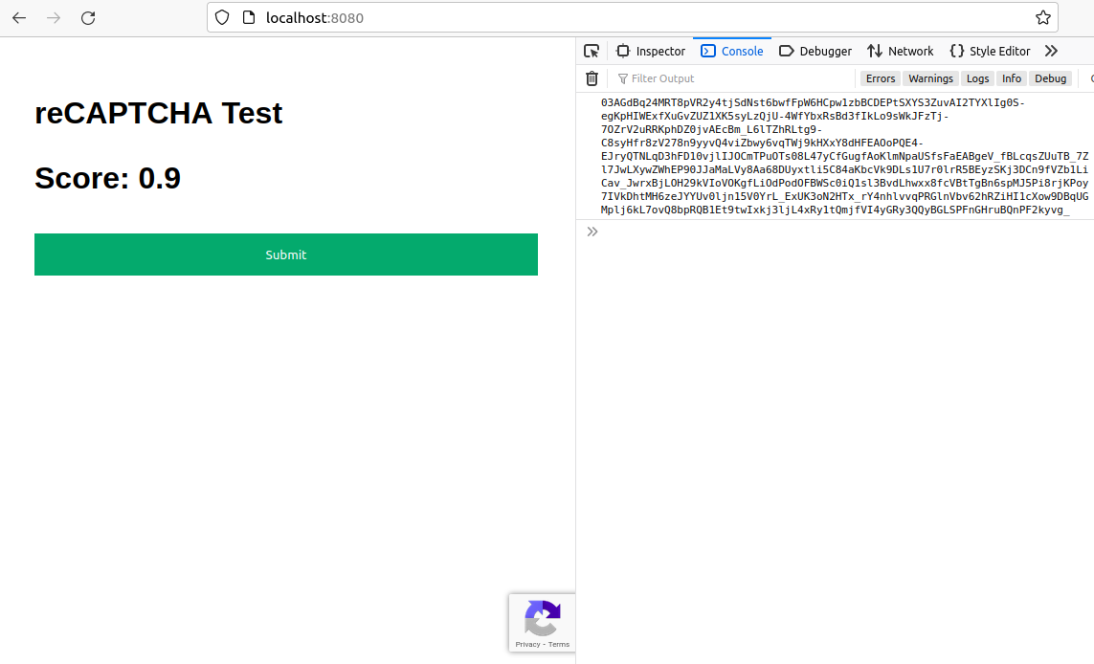Toggle the Debug log filter
1094x664 pixels.
click(1050, 78)
